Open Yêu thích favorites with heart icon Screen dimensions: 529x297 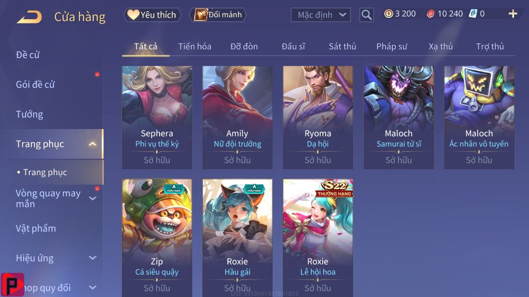point(152,15)
